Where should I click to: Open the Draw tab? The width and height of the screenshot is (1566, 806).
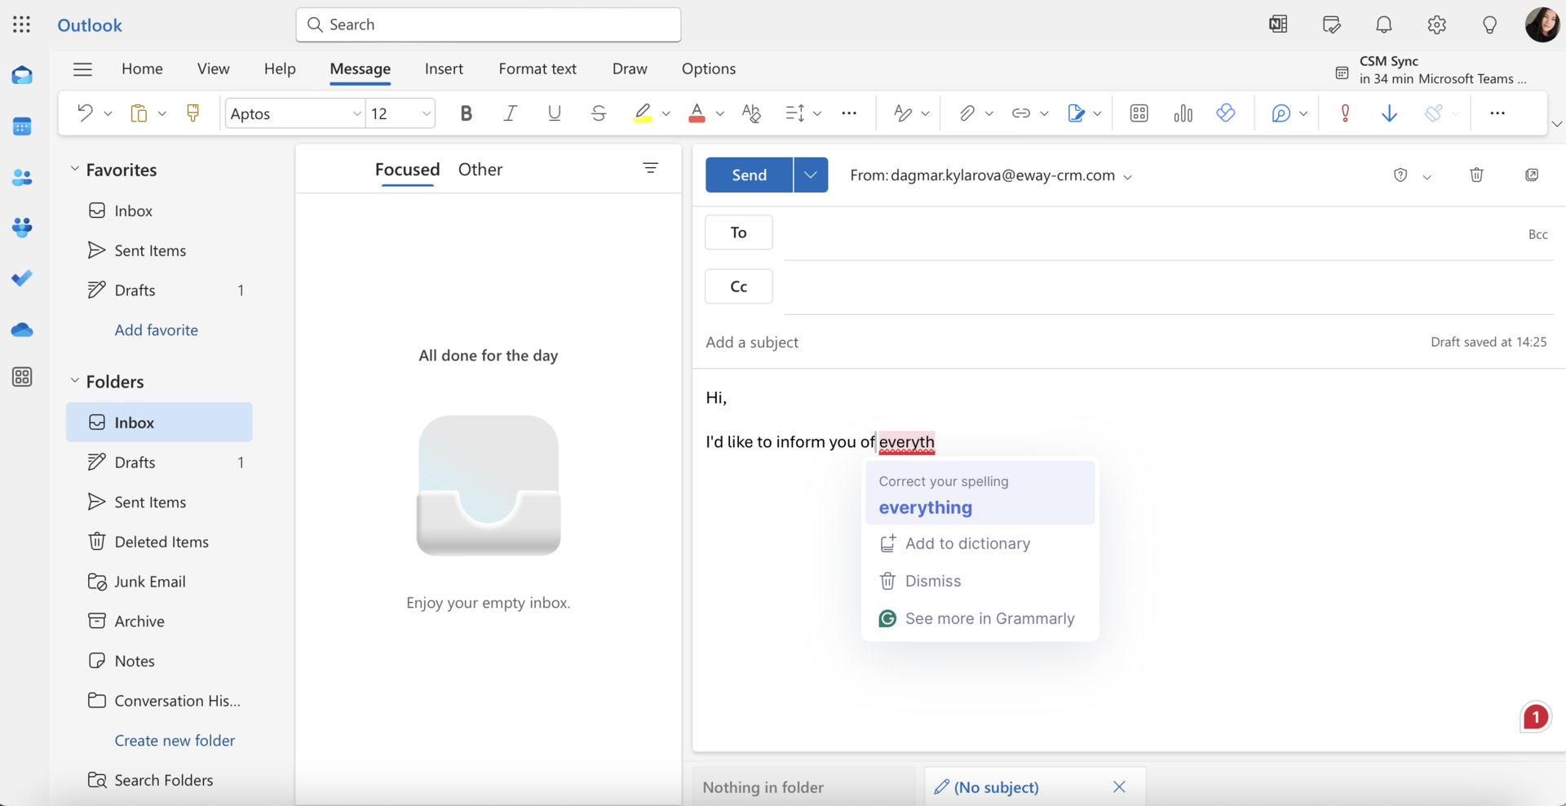[x=630, y=69]
